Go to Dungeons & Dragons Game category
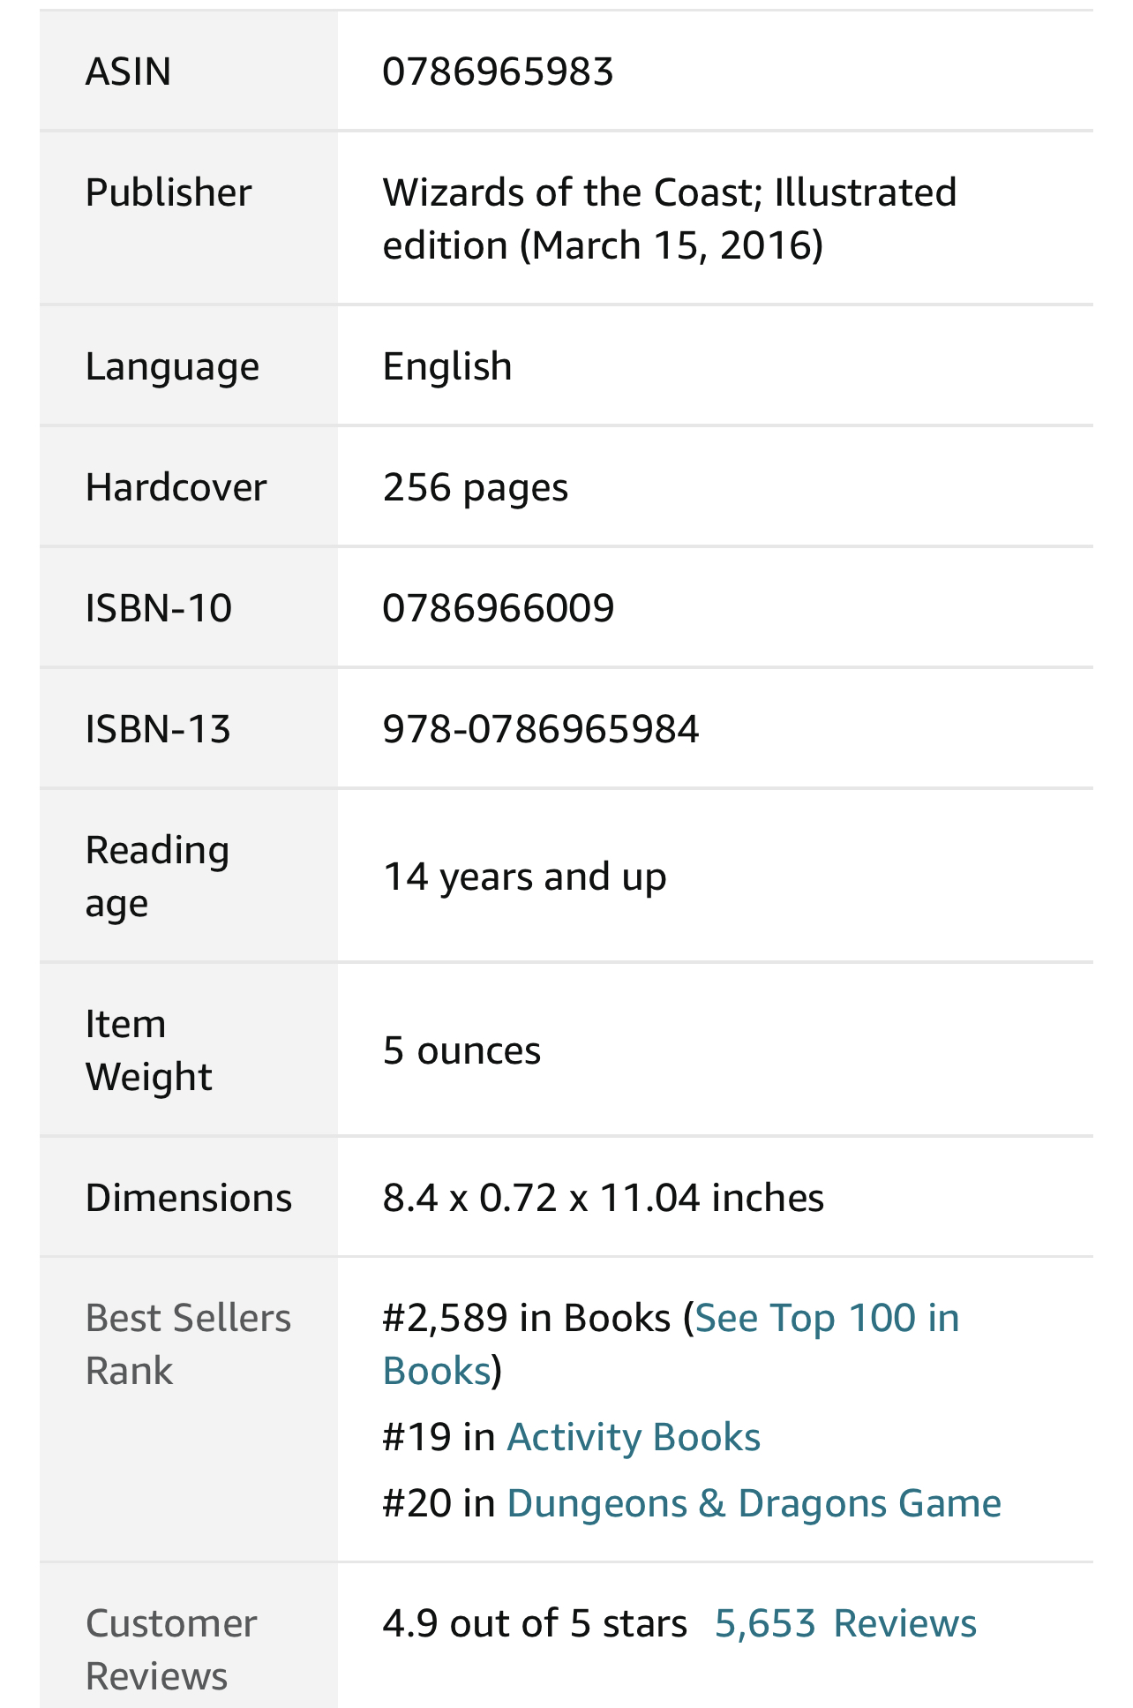The image size is (1133, 1708). point(754,1503)
